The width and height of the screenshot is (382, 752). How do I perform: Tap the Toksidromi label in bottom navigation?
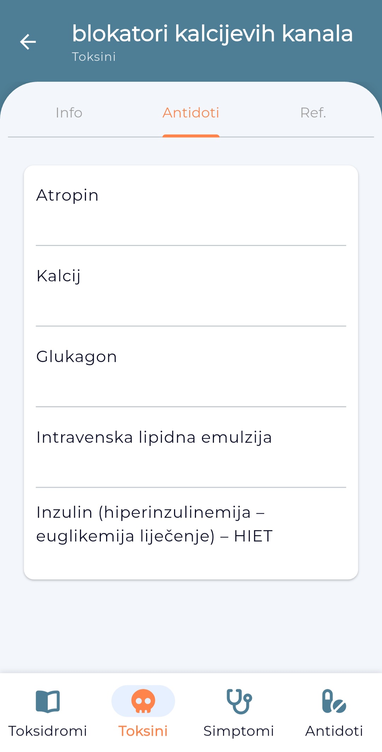48,731
